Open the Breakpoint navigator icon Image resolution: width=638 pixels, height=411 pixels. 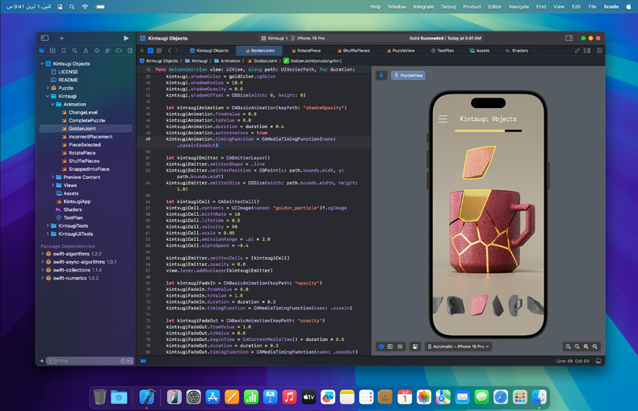point(119,51)
